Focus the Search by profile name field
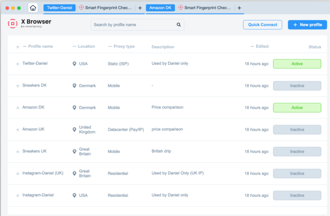Viewport: 330px width, 216px height. coord(137,24)
